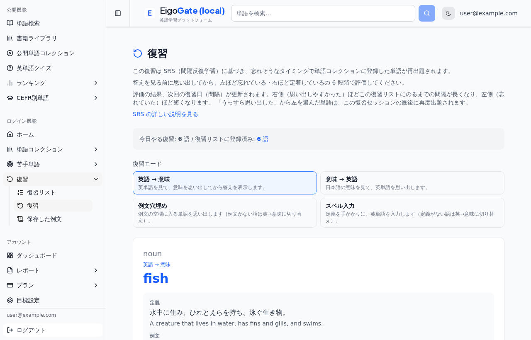Click the noun part-of-speech label

[152, 254]
